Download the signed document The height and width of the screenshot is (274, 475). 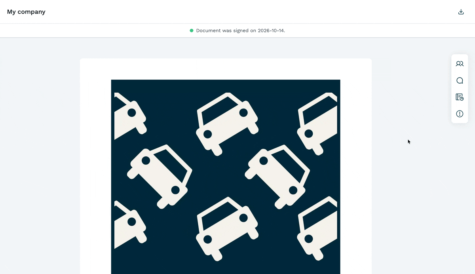click(x=461, y=12)
